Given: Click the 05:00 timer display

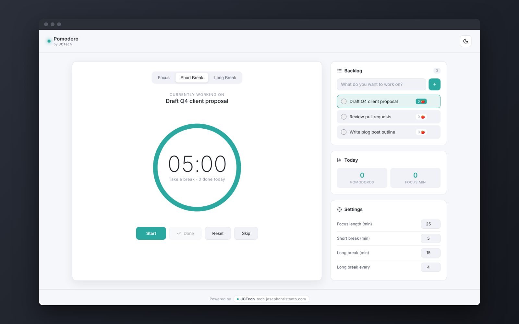Looking at the screenshot, I should pos(197,164).
